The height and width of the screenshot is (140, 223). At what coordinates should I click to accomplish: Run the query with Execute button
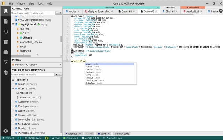tap(71, 134)
